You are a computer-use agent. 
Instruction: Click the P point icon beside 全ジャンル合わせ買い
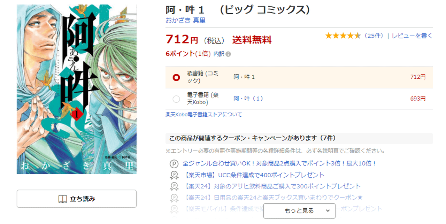click(174, 163)
